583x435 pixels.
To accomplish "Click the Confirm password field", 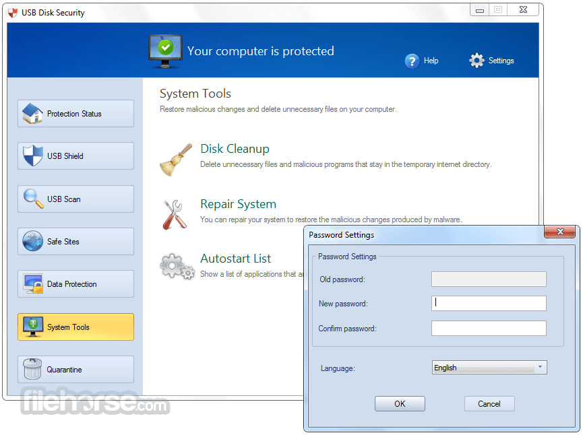I will coord(489,329).
